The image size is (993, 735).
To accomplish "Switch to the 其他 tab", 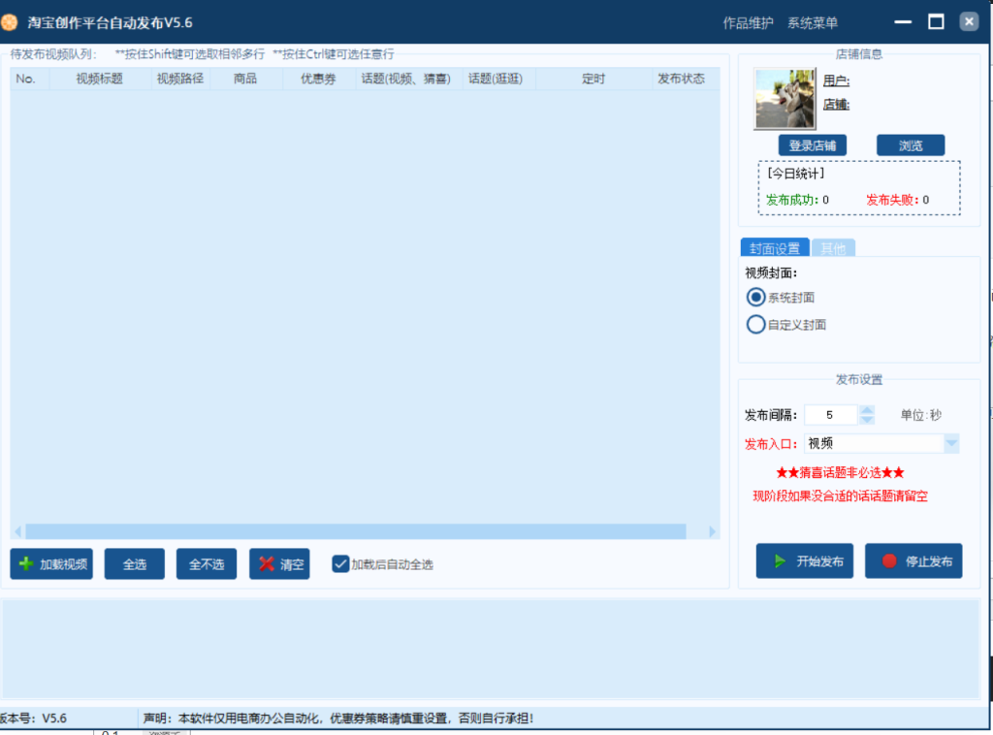I will pos(832,248).
